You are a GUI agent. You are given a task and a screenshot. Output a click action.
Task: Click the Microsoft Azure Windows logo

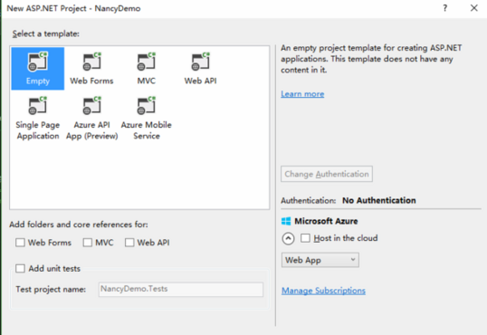pos(286,221)
